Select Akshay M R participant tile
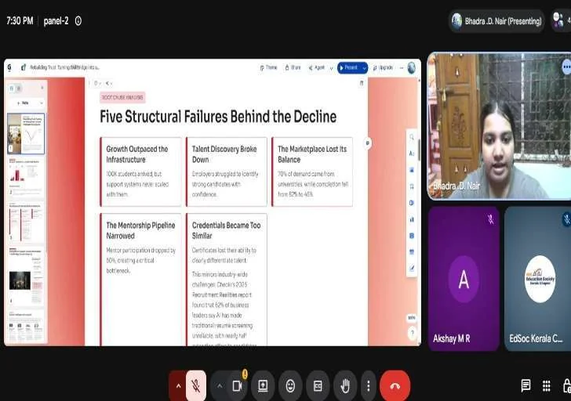Screen dimensions: 571x401 (x=464, y=279)
